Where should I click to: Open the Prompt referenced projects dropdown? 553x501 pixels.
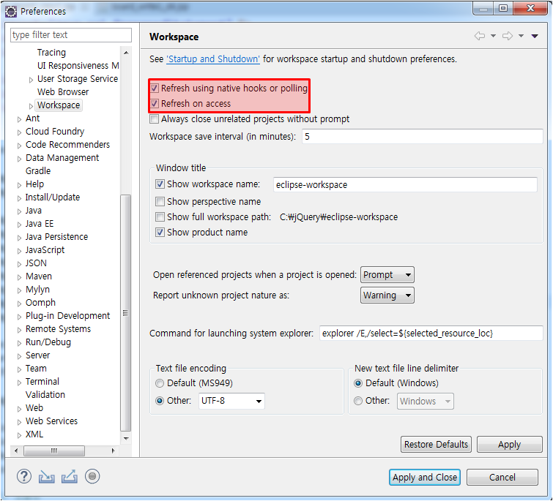[x=387, y=274]
